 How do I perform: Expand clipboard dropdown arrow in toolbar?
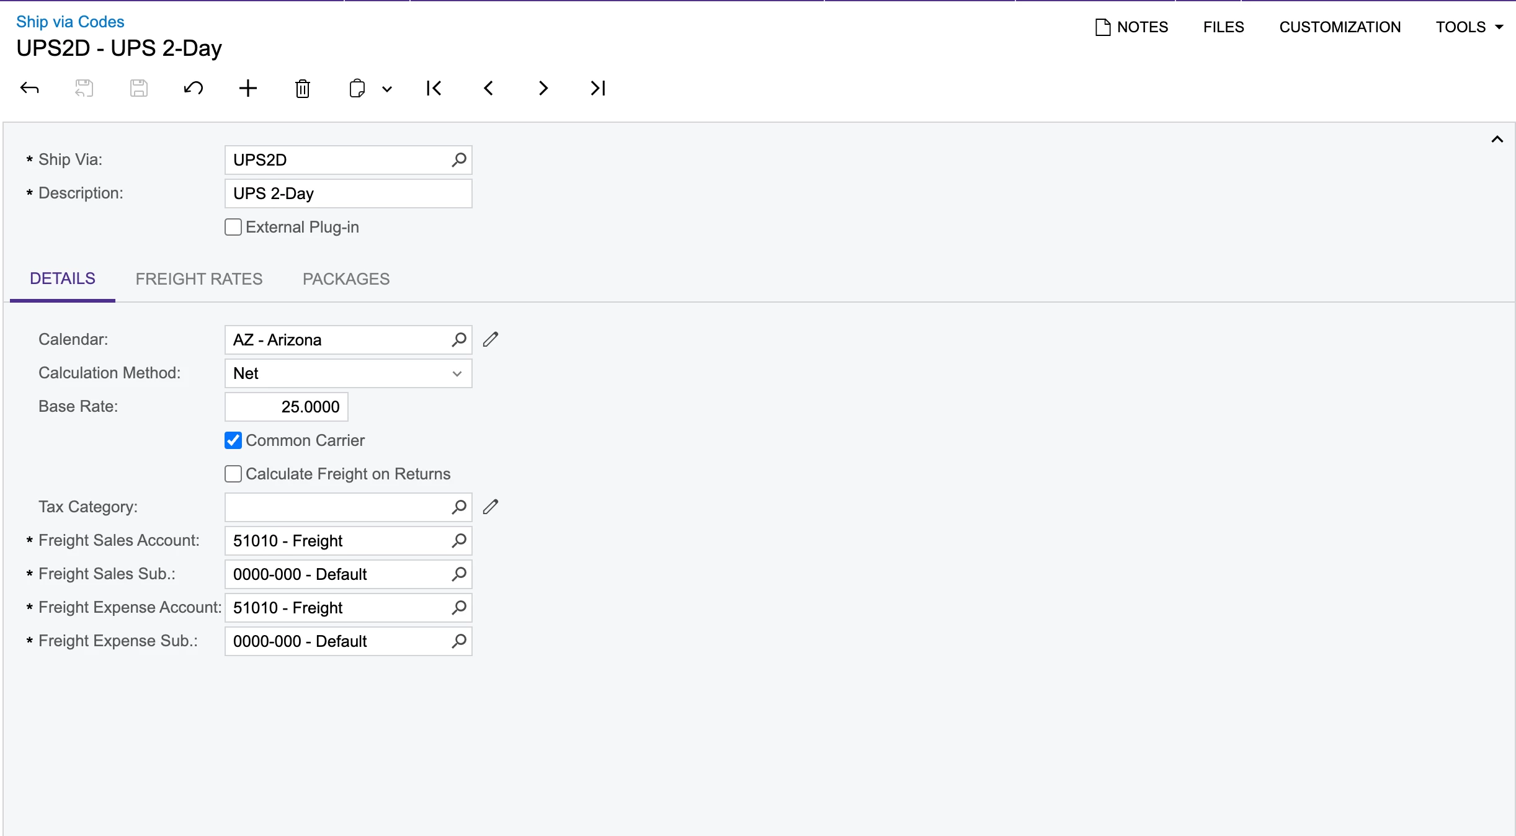[x=387, y=89]
